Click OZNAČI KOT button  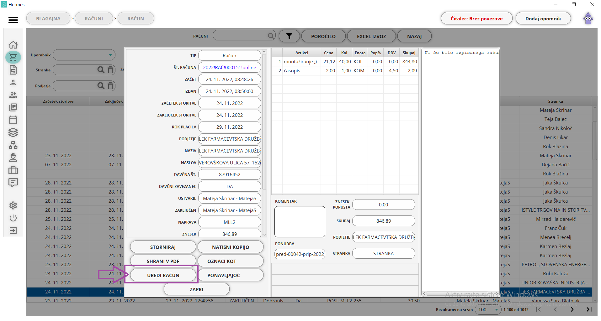point(231,261)
